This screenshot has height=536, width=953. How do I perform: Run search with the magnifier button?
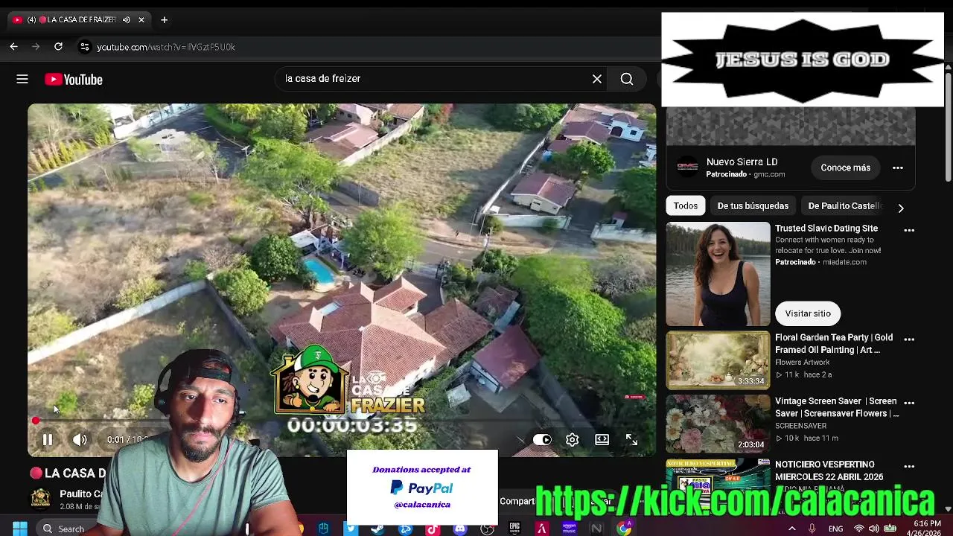(x=627, y=79)
